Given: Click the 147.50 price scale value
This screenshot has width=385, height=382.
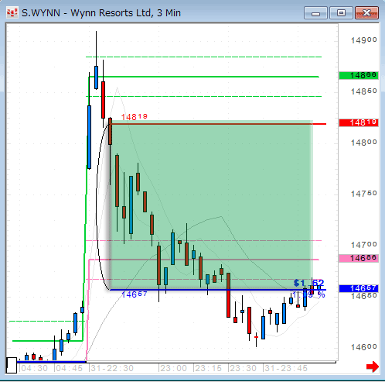Looking at the screenshot, I should (x=364, y=194).
